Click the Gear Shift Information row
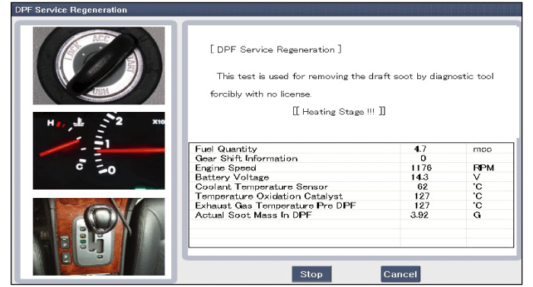 351,158
